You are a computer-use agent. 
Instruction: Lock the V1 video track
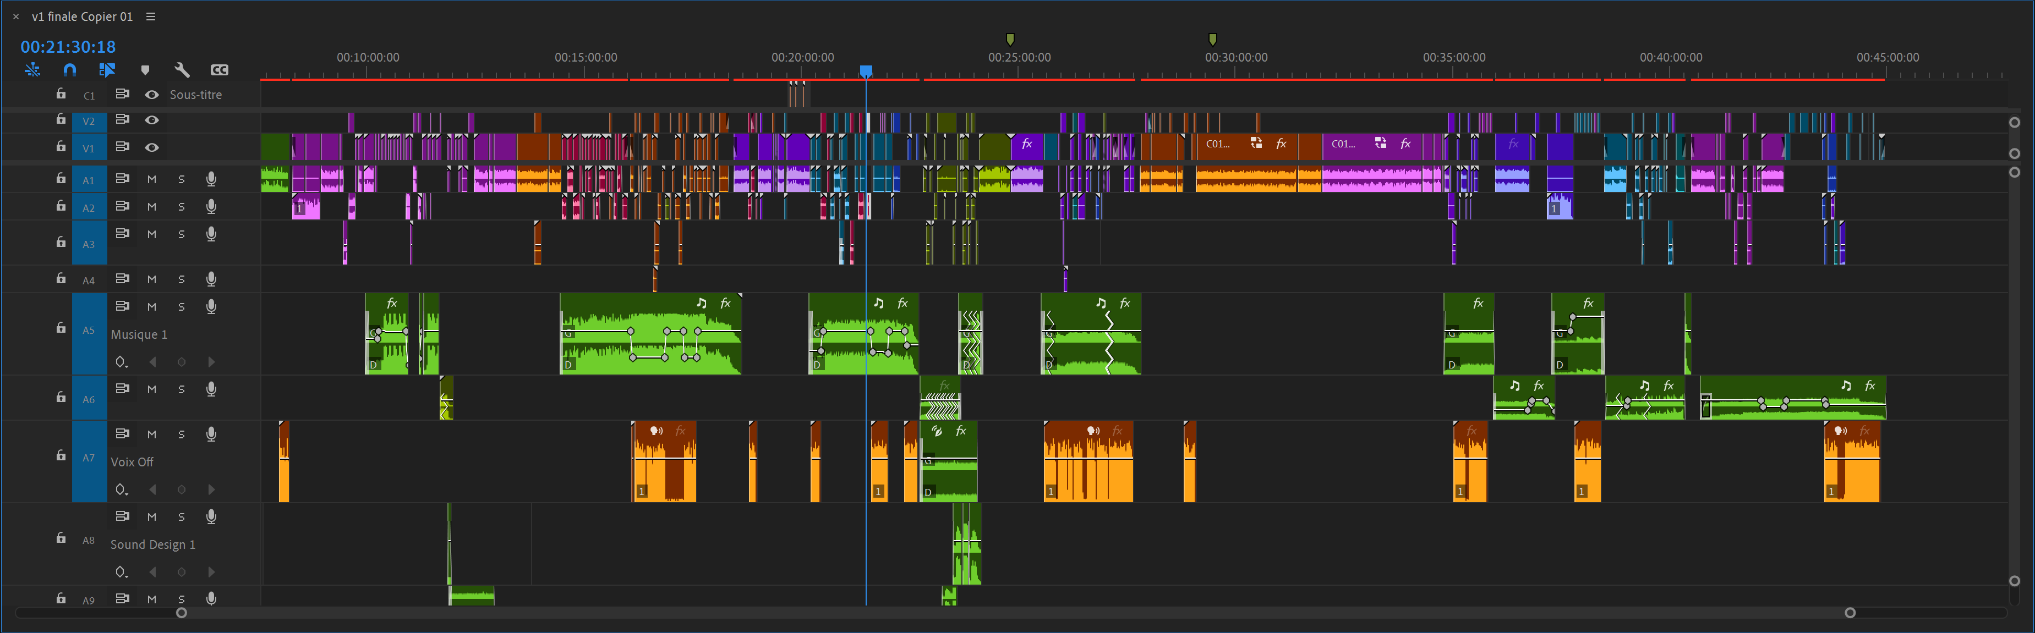pos(61,147)
